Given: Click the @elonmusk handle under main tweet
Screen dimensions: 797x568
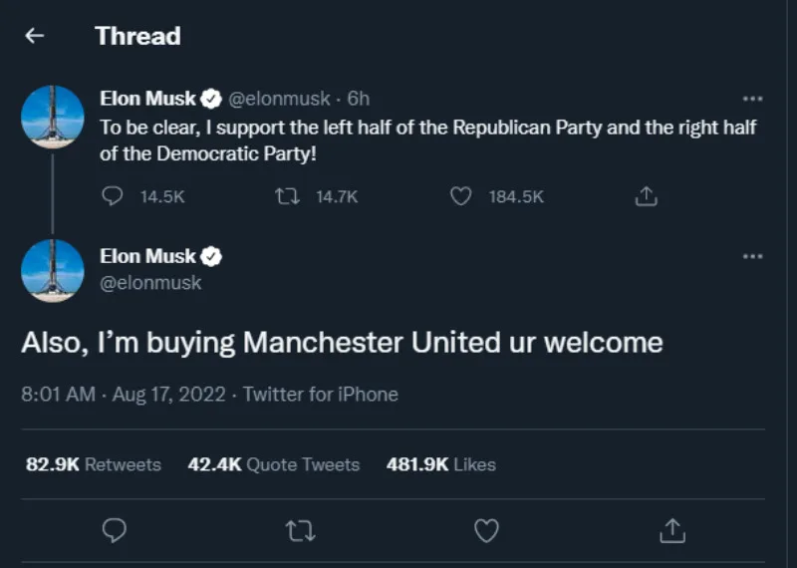Looking at the screenshot, I should pos(150,283).
